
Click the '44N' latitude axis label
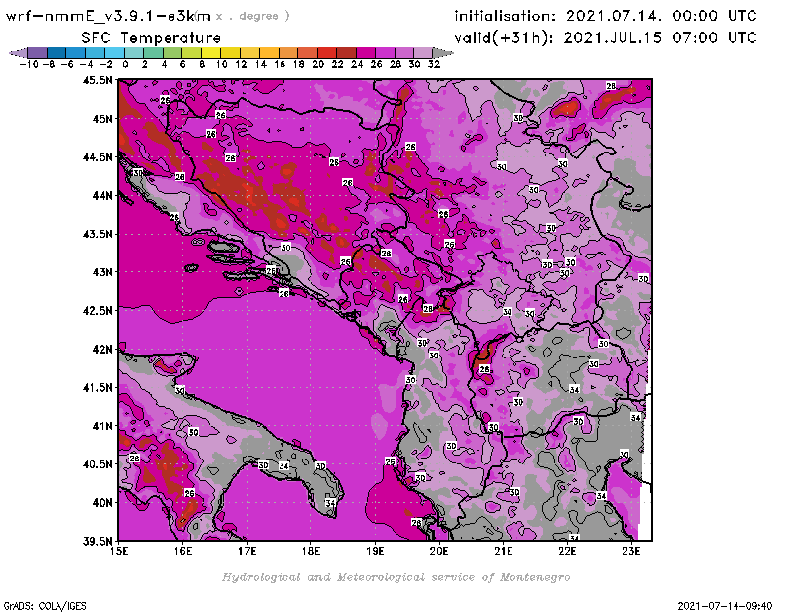coord(103,195)
